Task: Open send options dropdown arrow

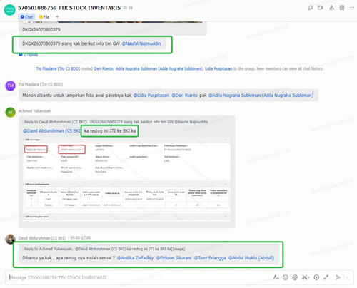Action: pos(347,277)
